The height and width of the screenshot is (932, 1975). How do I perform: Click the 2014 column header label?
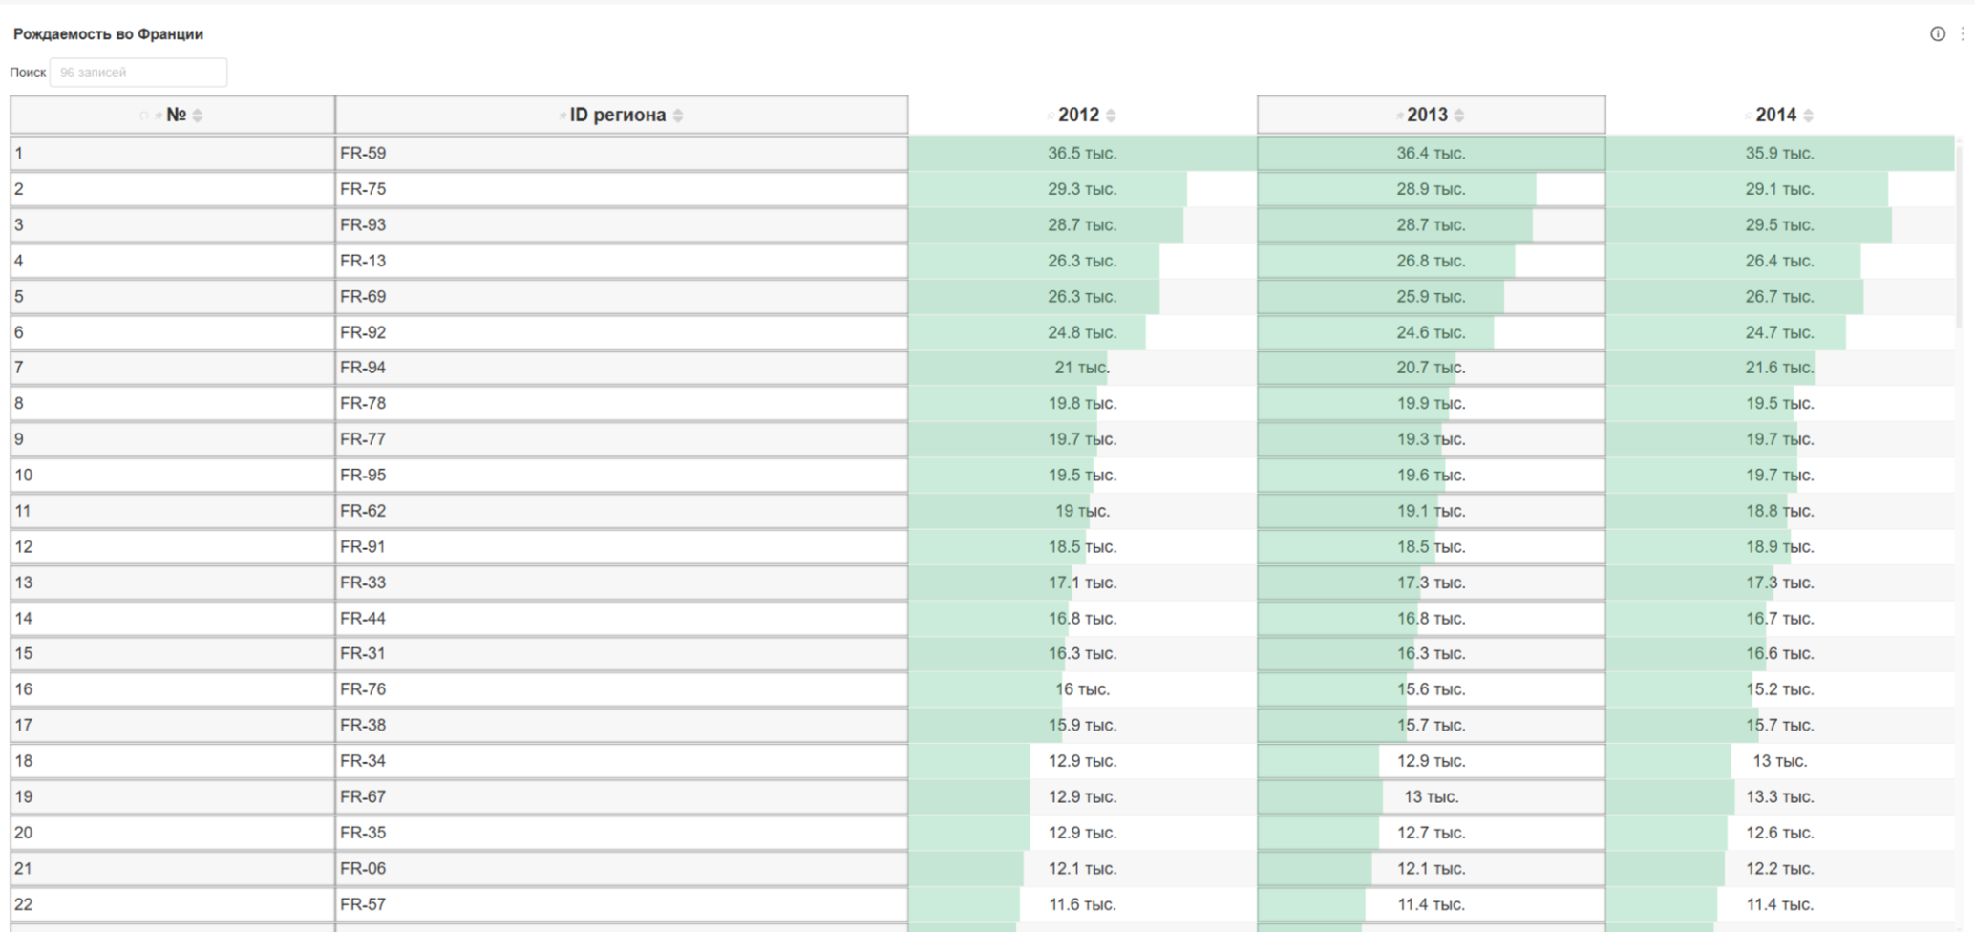pyautogui.click(x=1776, y=115)
